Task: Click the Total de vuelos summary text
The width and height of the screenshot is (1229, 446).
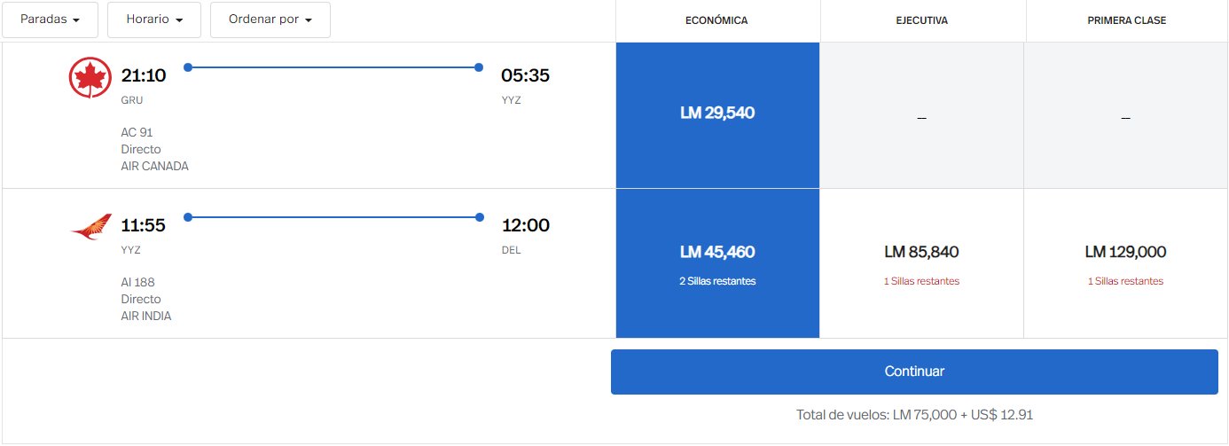Action: [x=914, y=415]
